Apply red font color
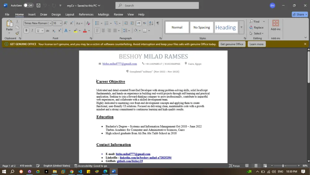This screenshot has height=175, width=310. point(85,30)
